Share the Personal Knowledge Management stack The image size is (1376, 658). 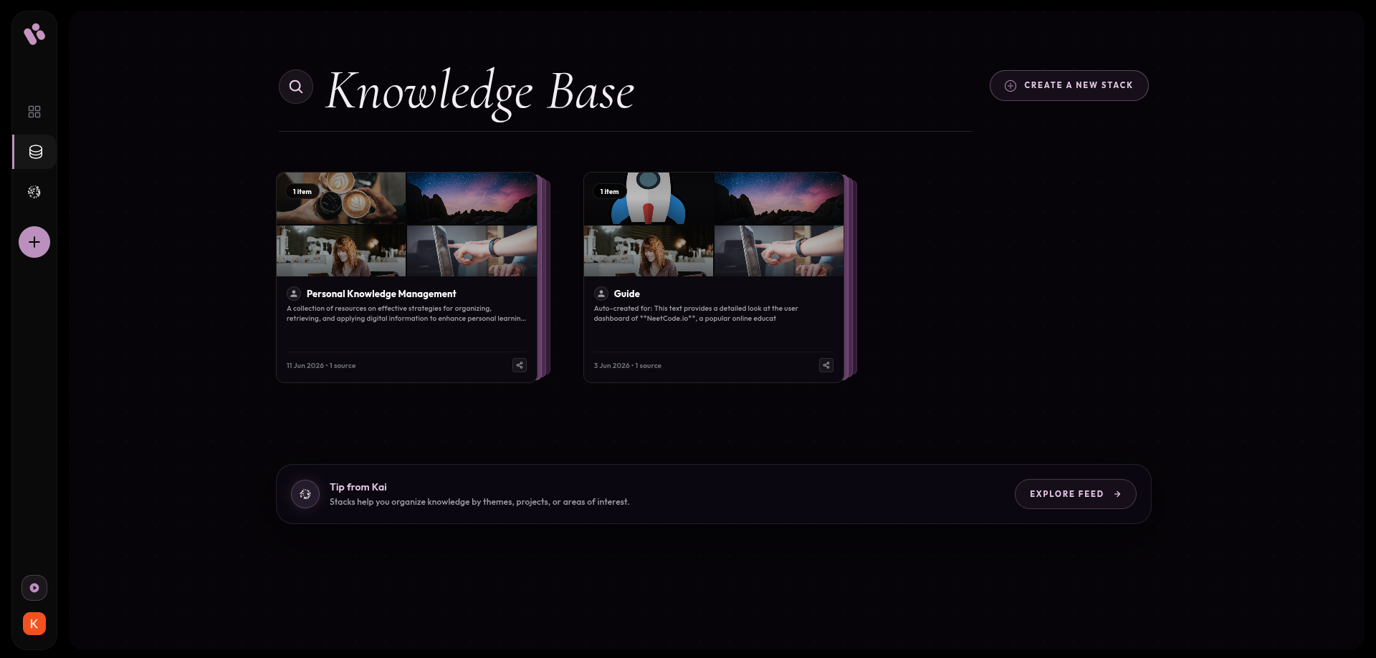[x=520, y=365]
